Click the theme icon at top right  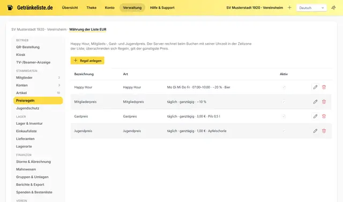coord(333,8)
